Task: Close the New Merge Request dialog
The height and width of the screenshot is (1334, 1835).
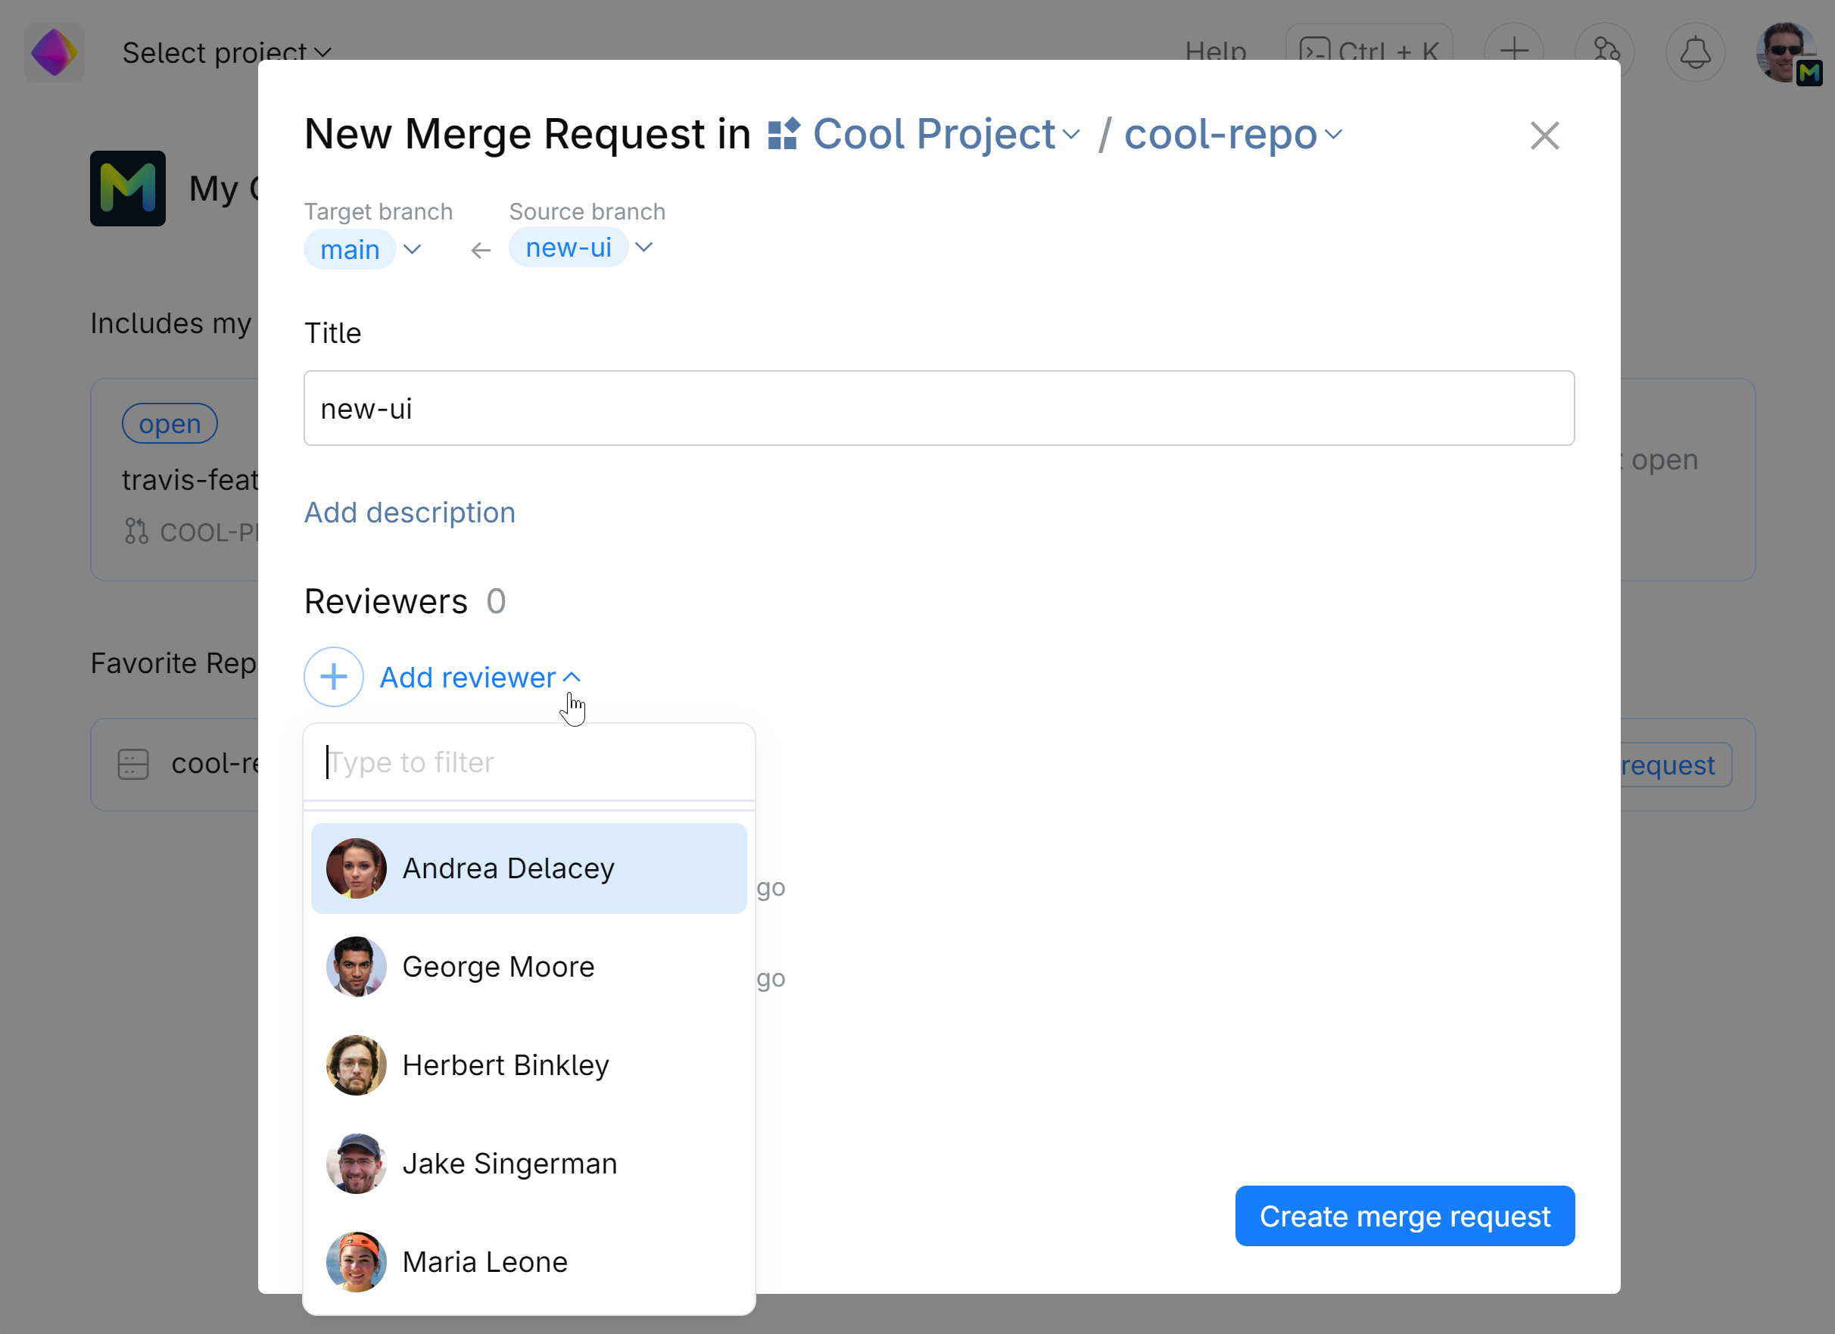Action: click(1544, 135)
